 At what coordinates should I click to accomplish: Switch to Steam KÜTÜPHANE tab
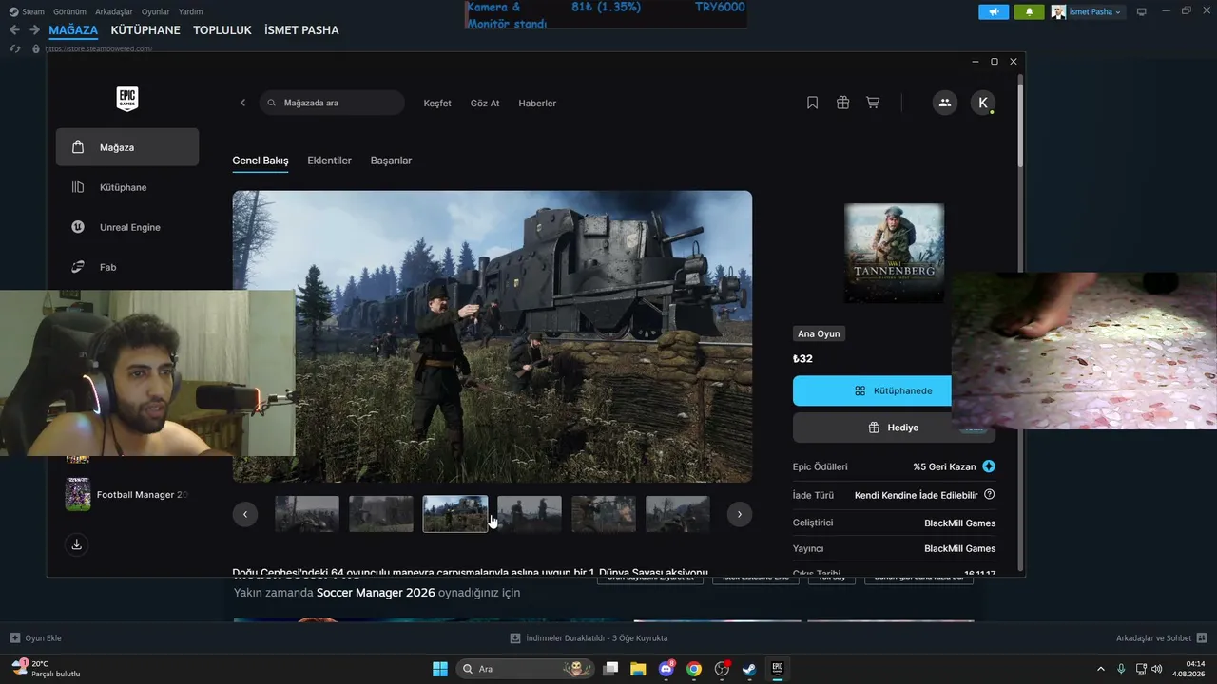coord(145,30)
